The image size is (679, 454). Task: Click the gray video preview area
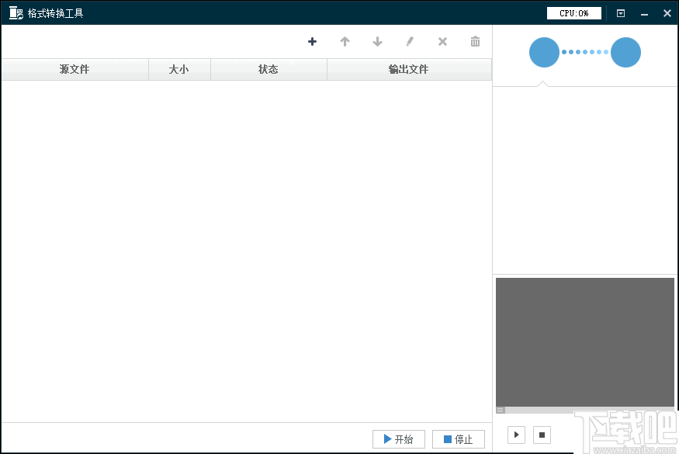point(585,342)
